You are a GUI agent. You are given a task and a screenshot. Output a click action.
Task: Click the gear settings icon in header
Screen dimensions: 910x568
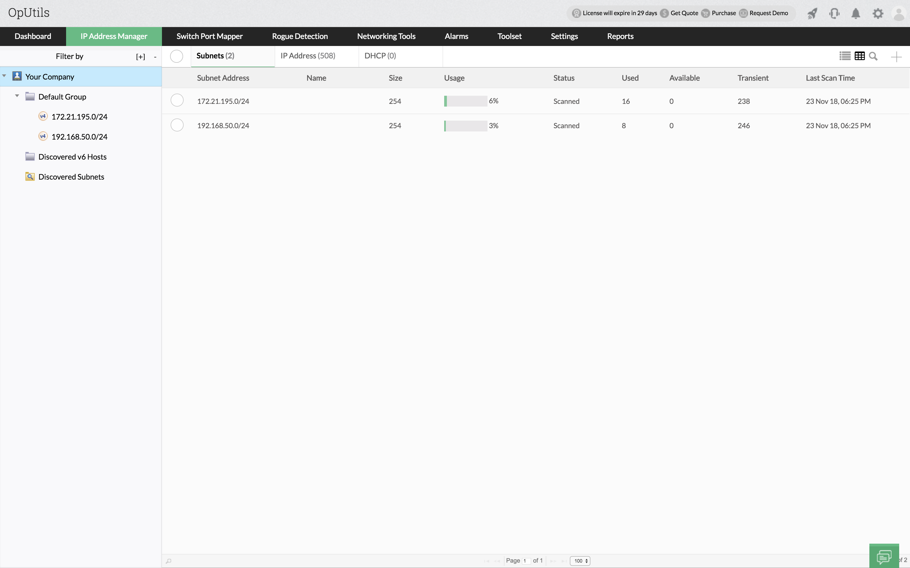878,14
